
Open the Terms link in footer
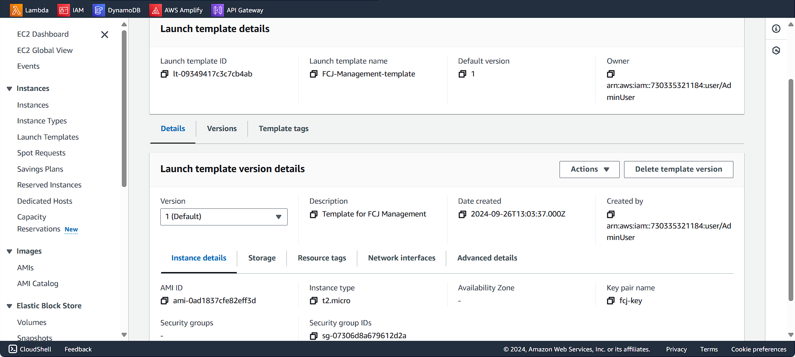tap(709, 349)
